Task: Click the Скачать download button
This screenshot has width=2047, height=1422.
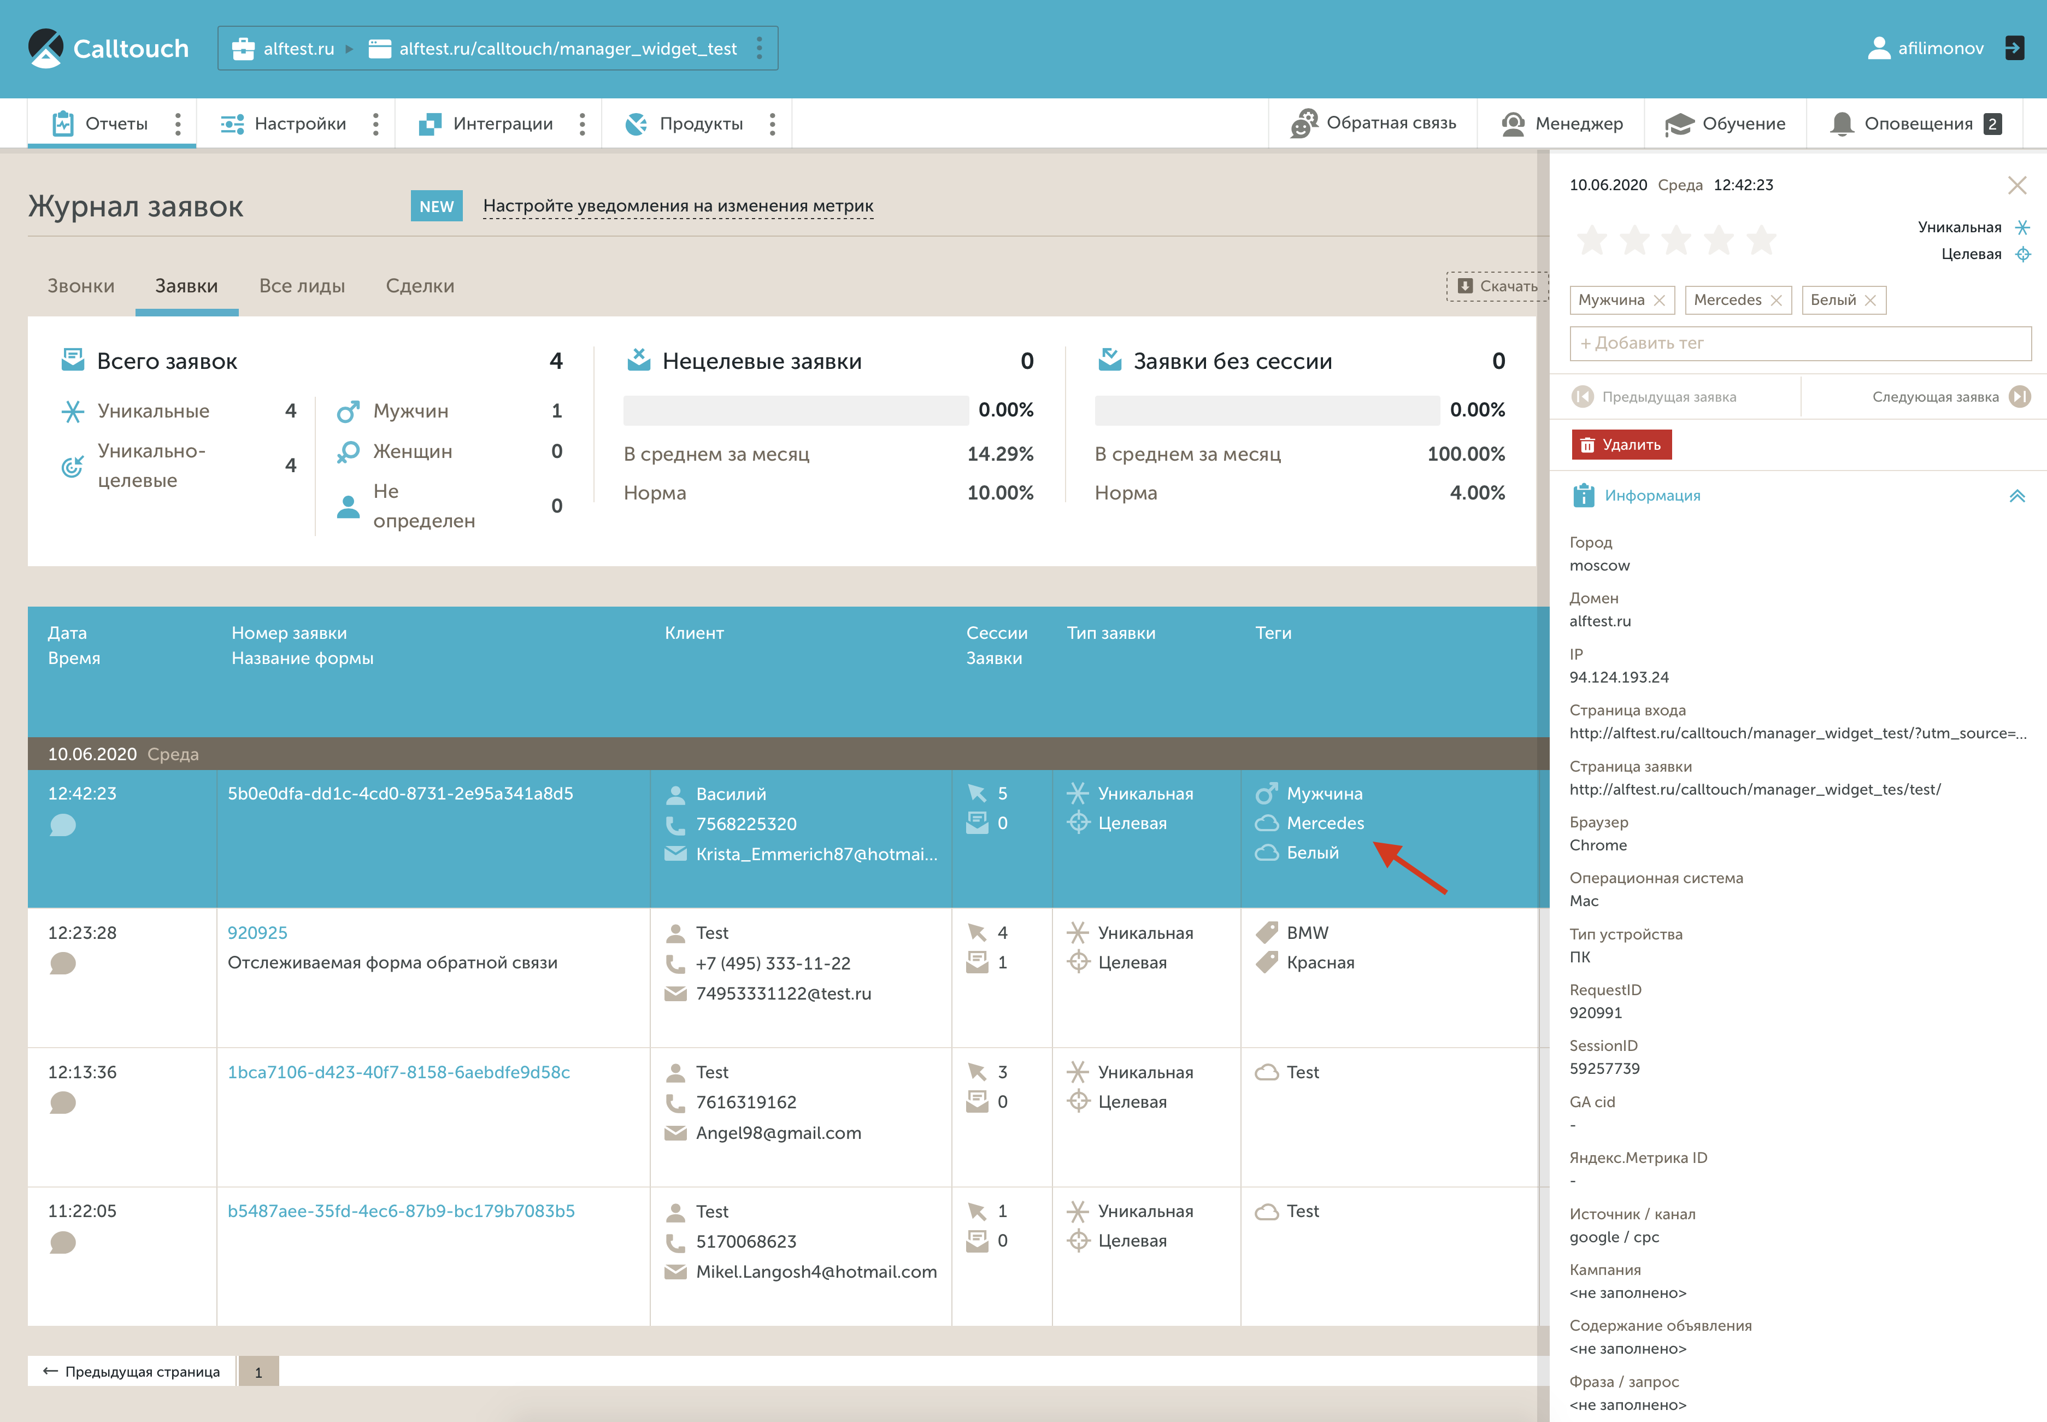Action: tap(1497, 286)
